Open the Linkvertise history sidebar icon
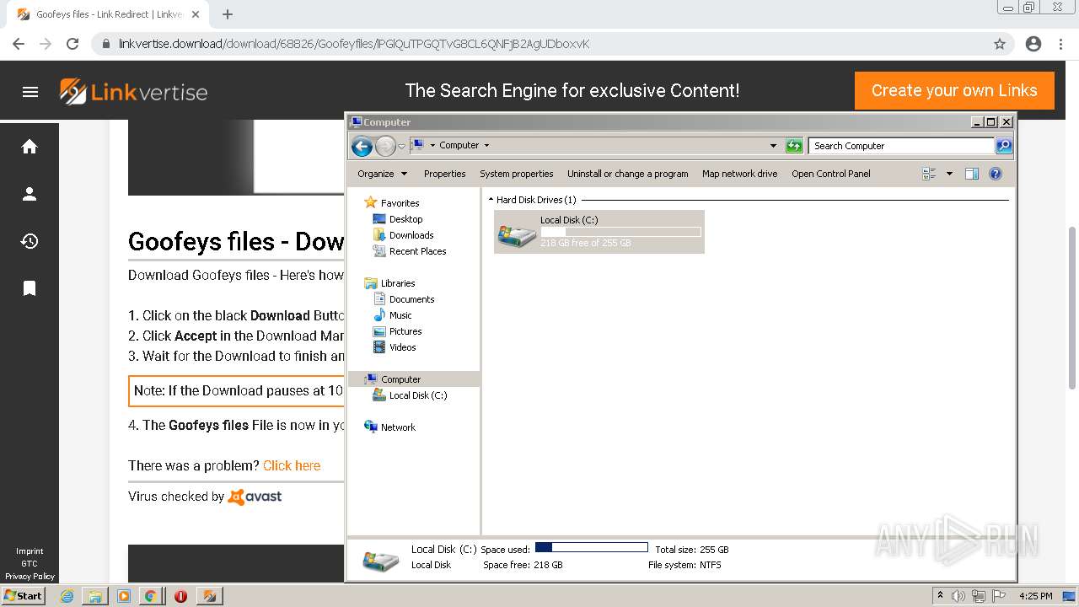Image resolution: width=1079 pixels, height=607 pixels. pos(30,241)
